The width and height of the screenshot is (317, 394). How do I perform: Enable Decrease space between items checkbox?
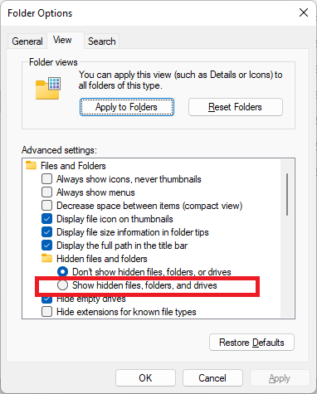[x=47, y=206]
